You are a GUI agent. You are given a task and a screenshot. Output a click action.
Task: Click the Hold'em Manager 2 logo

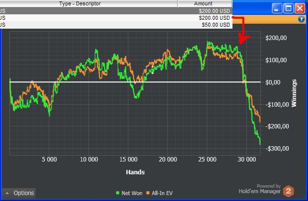[x=288, y=191]
